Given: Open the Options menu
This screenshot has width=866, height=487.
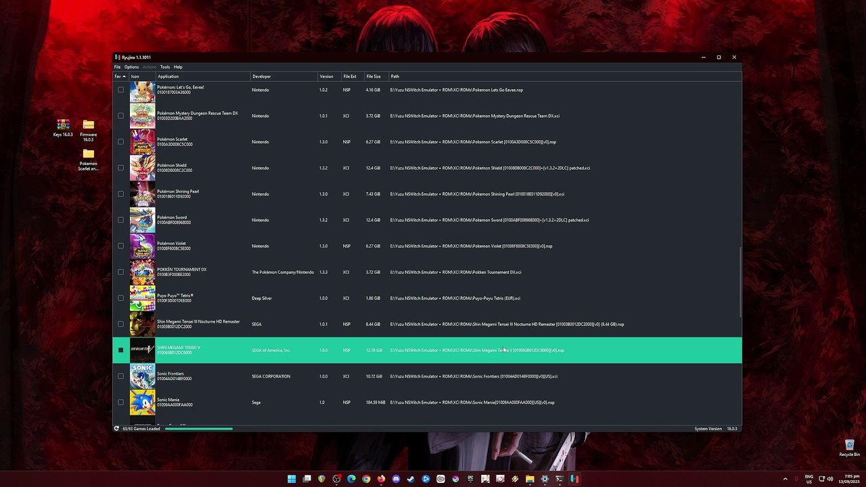Looking at the screenshot, I should pyautogui.click(x=131, y=67).
